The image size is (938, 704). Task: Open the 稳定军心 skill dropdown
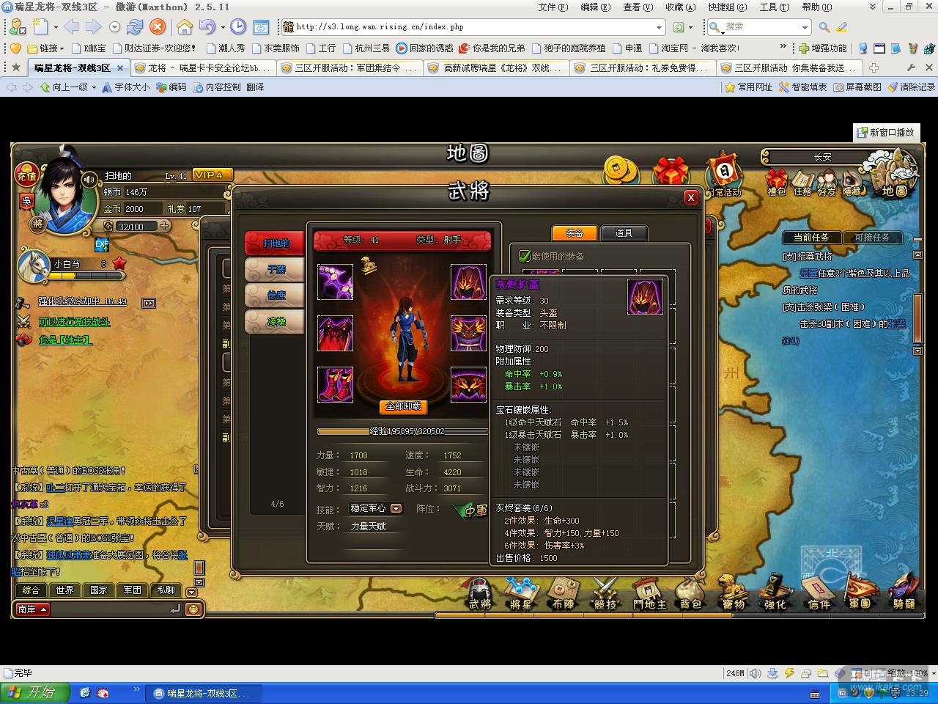(x=396, y=508)
